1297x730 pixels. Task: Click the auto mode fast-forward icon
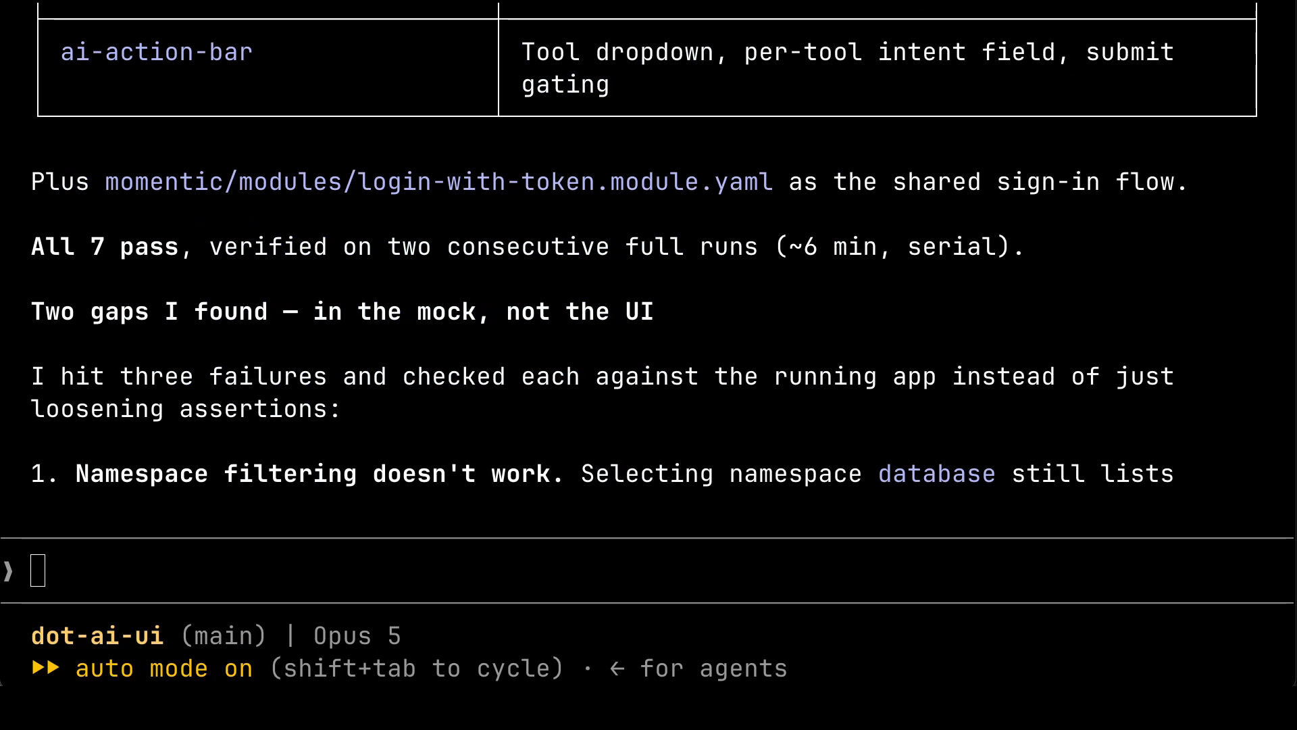tap(46, 668)
